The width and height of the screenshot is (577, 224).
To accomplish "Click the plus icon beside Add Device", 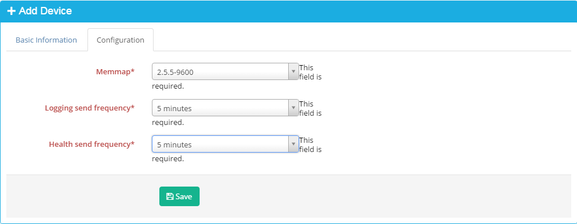I will [x=12, y=11].
